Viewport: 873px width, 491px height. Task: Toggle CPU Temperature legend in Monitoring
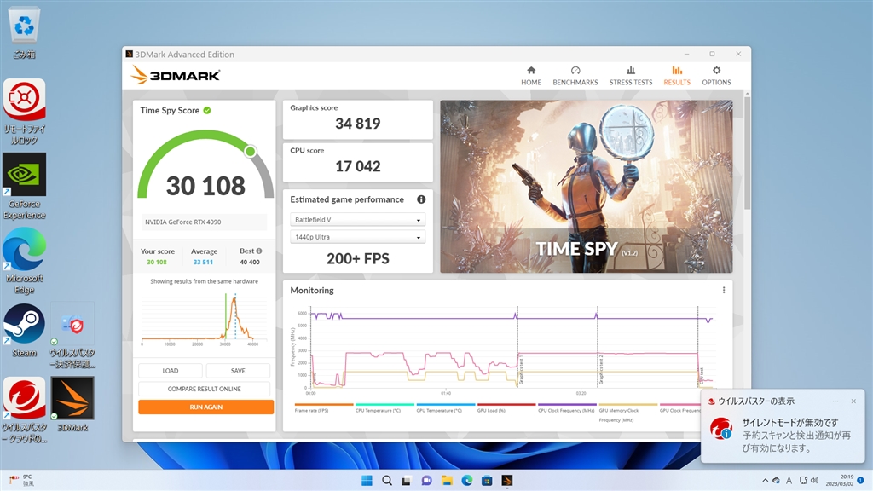tap(384, 408)
